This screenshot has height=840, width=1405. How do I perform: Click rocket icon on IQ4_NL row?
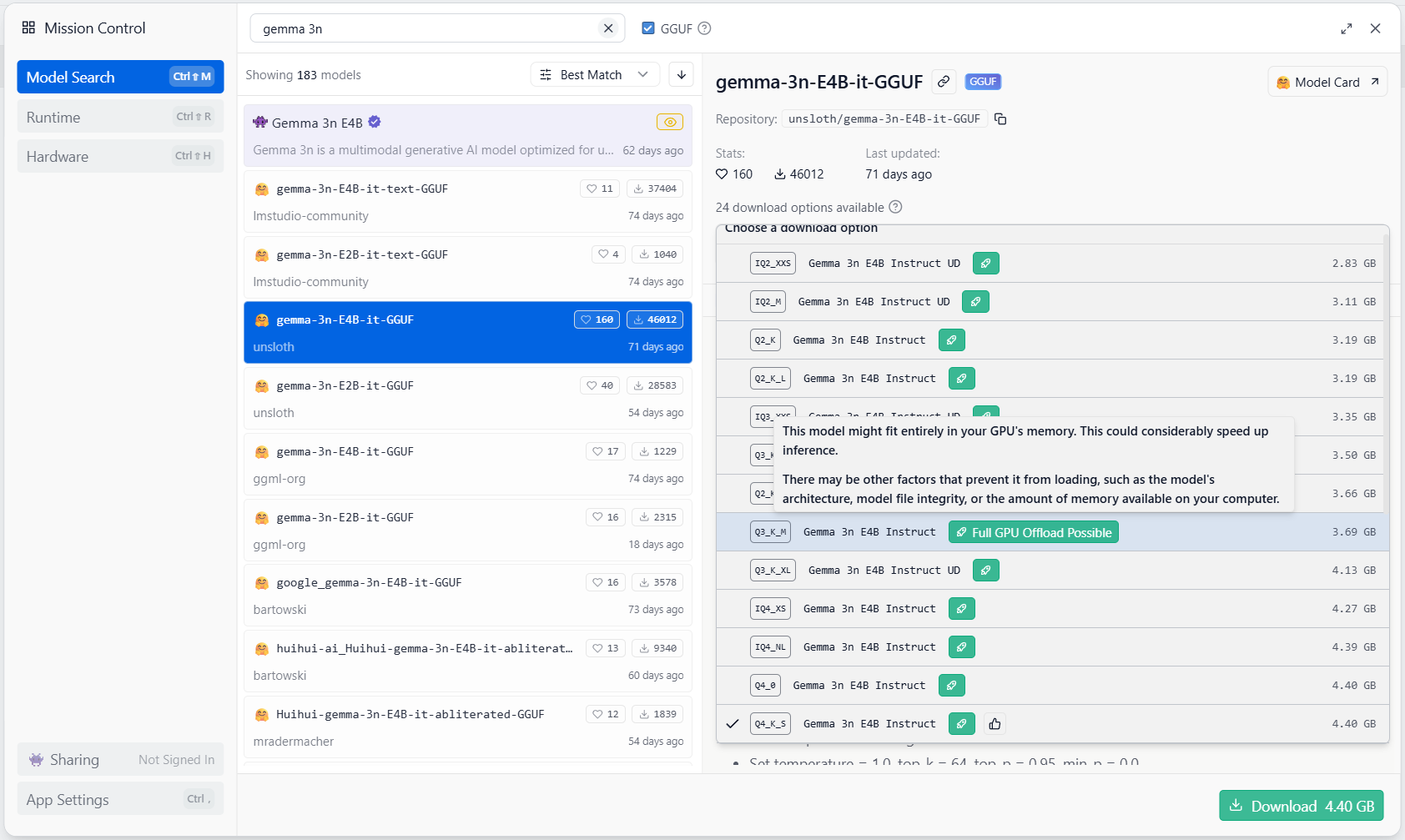tap(961, 647)
